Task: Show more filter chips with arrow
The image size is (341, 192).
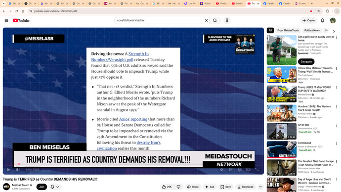Action: tap(334, 31)
